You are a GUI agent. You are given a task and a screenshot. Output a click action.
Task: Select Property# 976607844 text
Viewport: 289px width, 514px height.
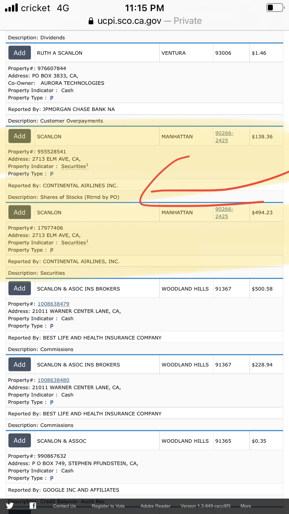[x=37, y=69]
